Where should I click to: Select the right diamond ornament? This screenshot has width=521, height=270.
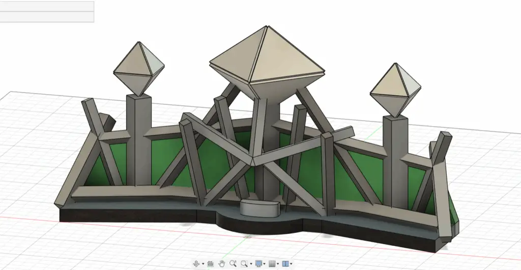(x=395, y=89)
